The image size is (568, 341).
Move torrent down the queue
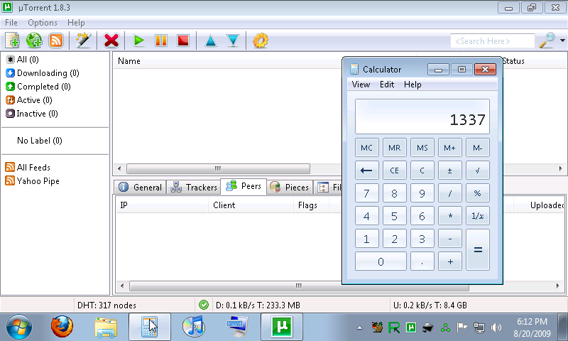tap(232, 40)
